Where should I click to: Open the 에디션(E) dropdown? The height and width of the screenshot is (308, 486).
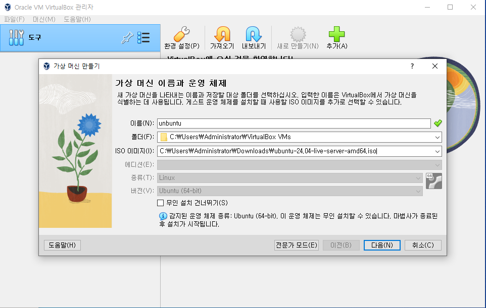300,165
